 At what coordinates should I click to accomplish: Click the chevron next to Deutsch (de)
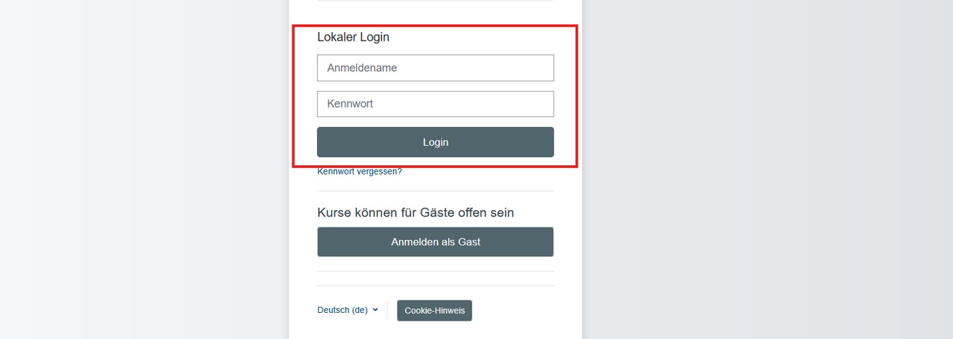click(375, 310)
